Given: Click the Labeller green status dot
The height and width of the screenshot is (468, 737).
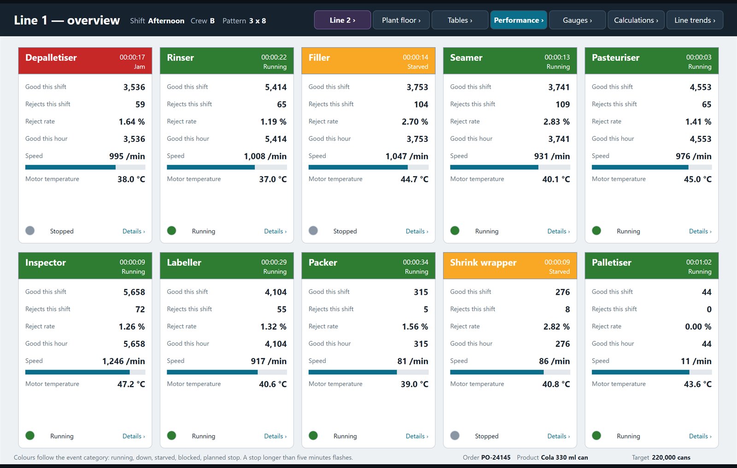Looking at the screenshot, I should coord(172,435).
